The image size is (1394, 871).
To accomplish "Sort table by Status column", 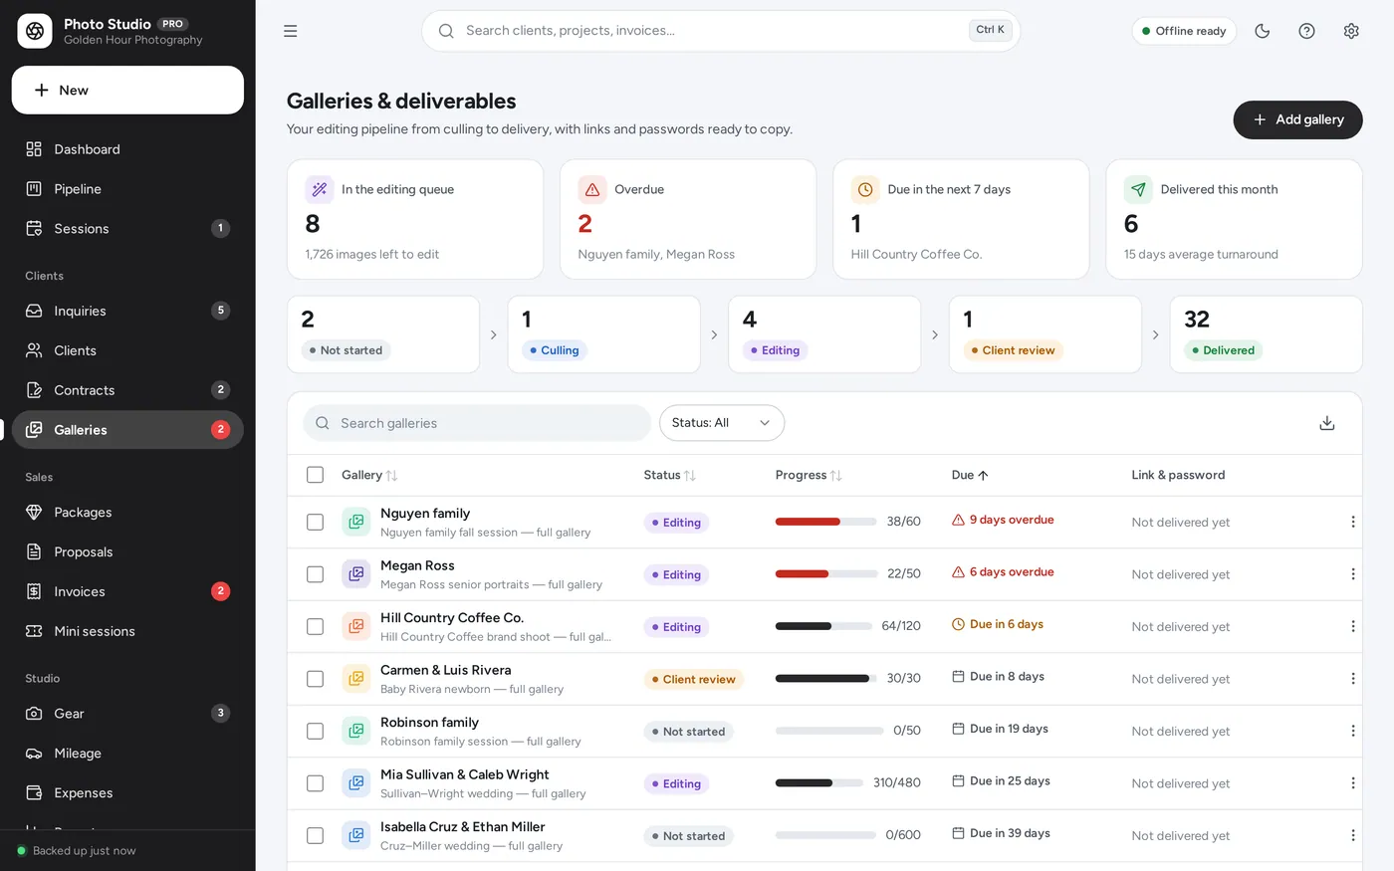I will pyautogui.click(x=669, y=475).
